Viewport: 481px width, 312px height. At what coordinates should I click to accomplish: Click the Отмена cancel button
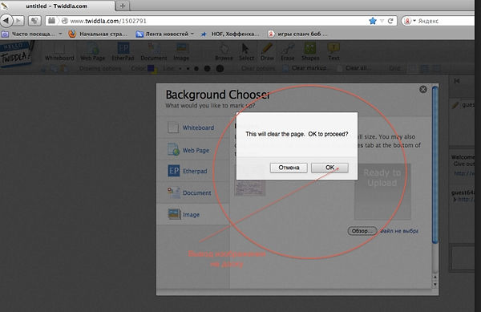[x=289, y=168]
